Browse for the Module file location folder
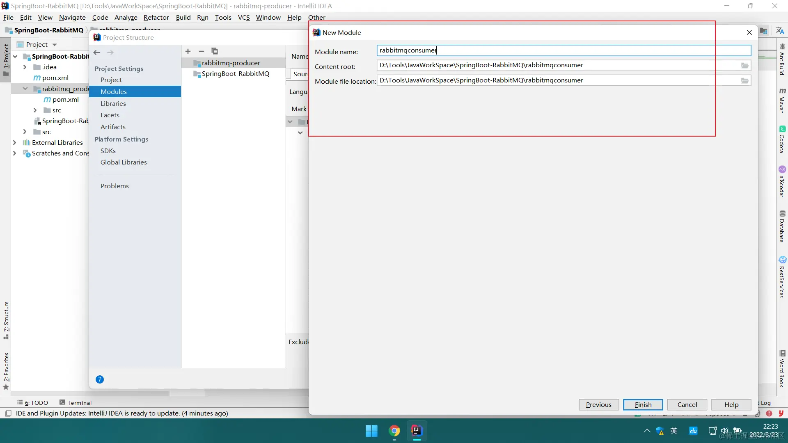This screenshot has height=443, width=788. coord(744,81)
